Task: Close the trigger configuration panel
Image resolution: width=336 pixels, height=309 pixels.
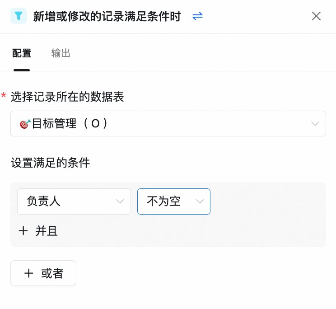Action: coord(316,16)
